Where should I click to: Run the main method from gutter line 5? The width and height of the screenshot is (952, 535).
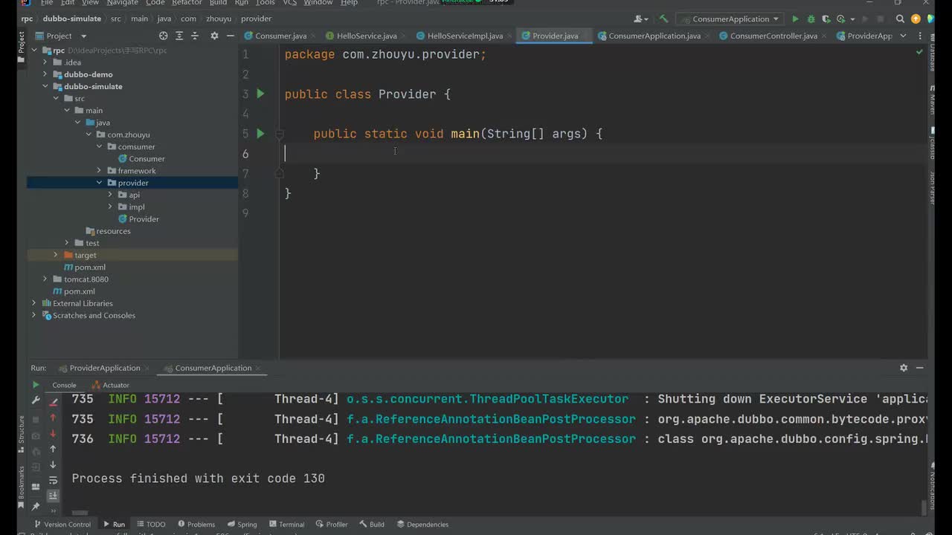point(260,134)
